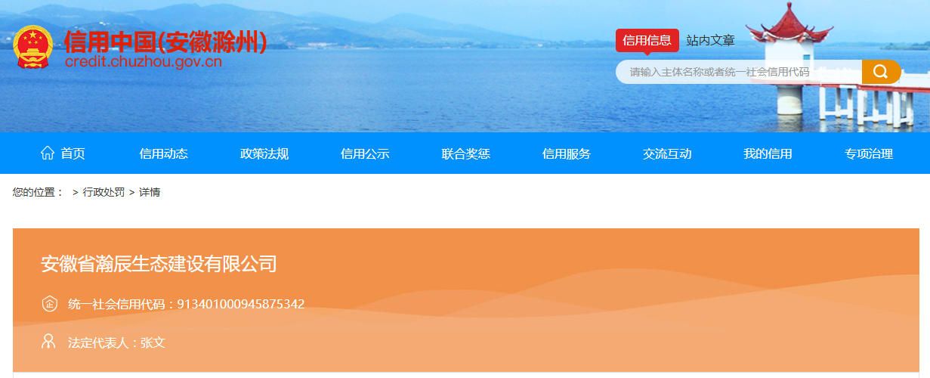This screenshot has width=930, height=378.
Task: Open the 政策法规 menu
Action: [x=264, y=153]
